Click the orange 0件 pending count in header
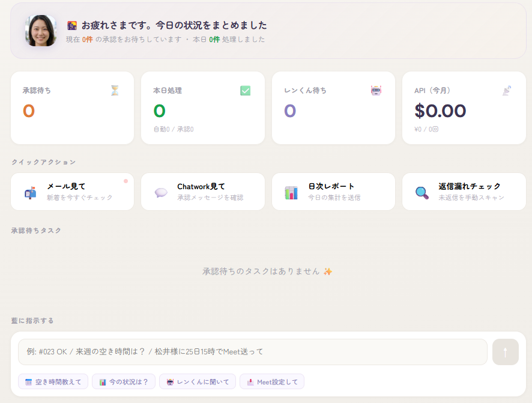Viewport: 532px width, 403px height. pos(88,40)
